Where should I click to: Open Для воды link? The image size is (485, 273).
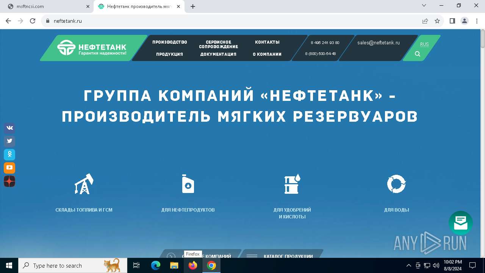(396, 210)
